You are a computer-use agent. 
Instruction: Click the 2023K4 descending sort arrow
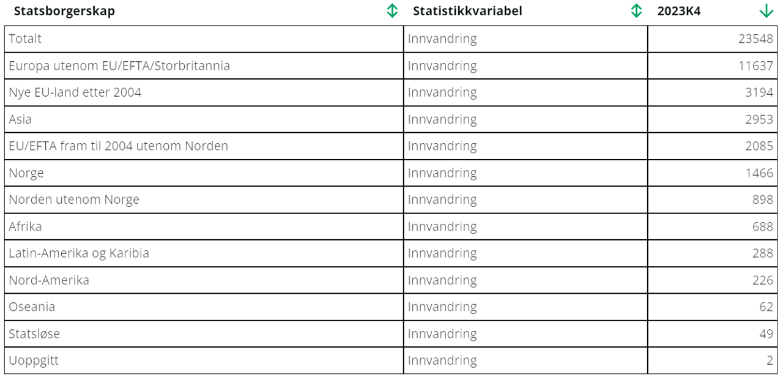pos(765,11)
